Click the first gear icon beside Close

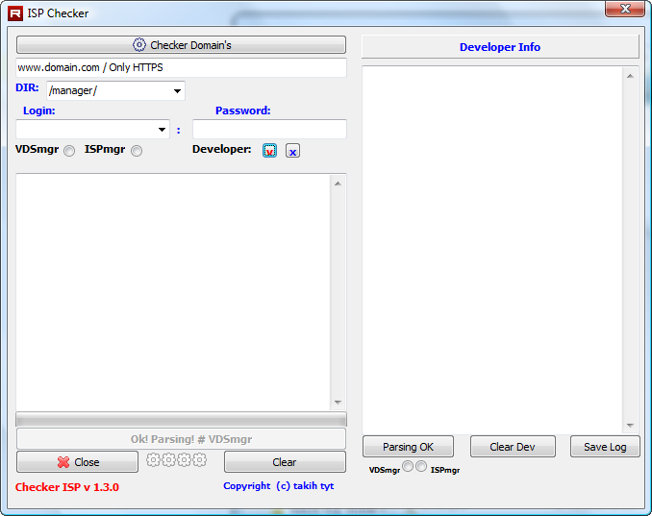click(153, 460)
